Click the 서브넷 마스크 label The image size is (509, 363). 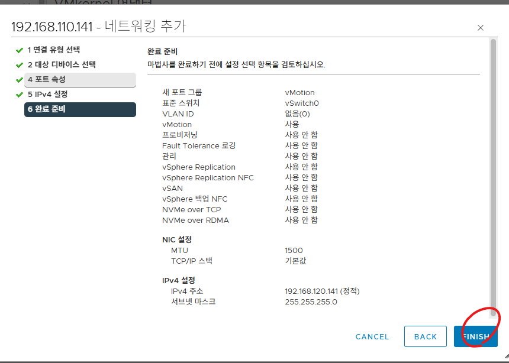point(193,302)
